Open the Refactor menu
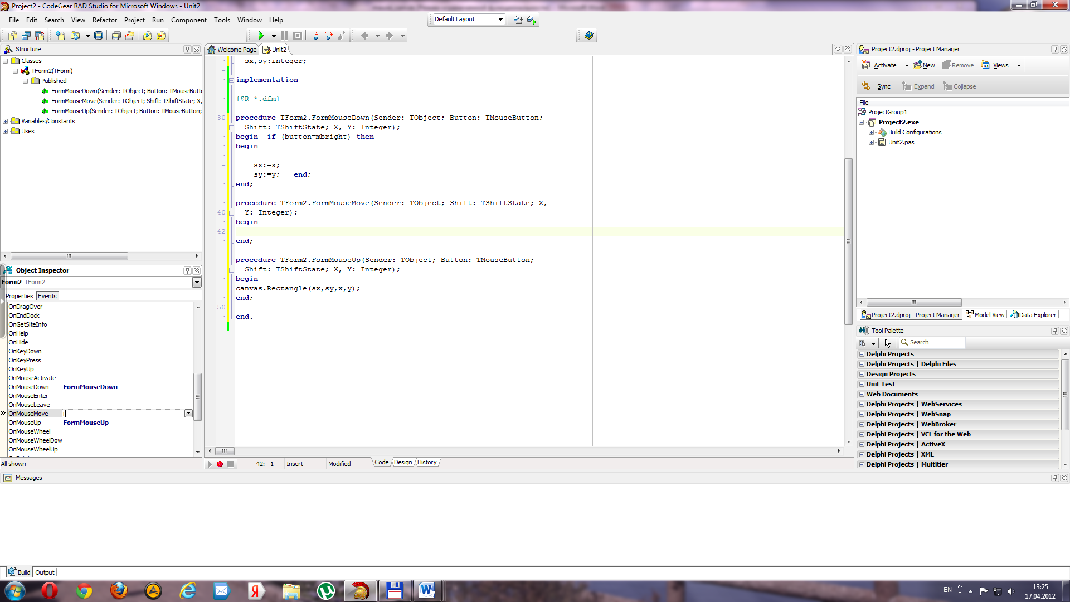1070x602 pixels. pyautogui.click(x=105, y=20)
